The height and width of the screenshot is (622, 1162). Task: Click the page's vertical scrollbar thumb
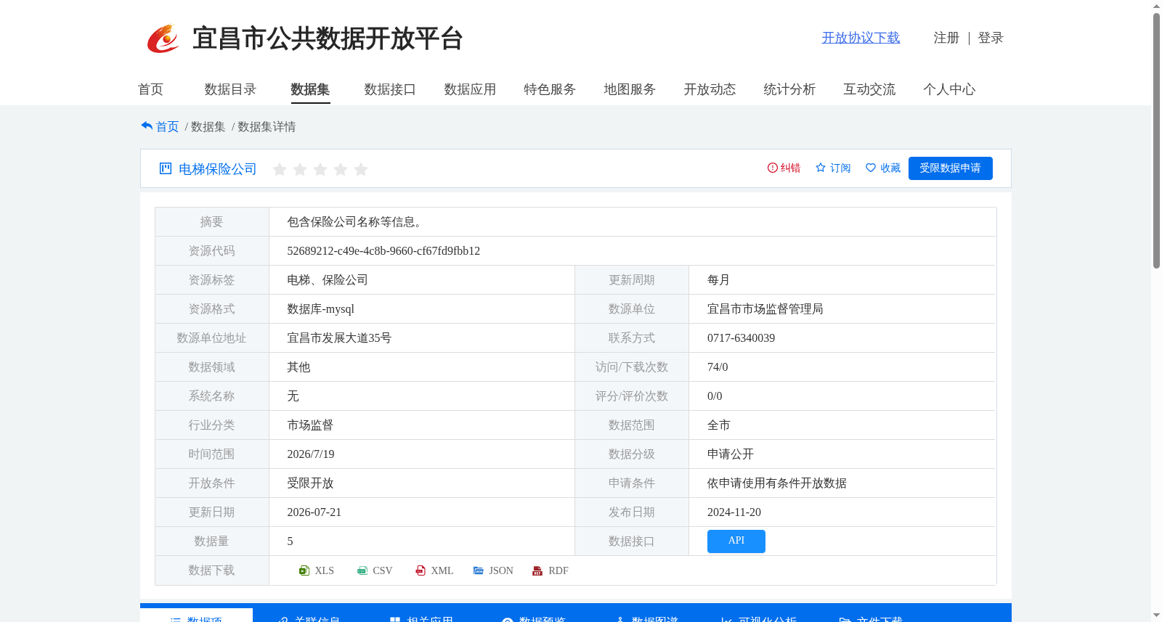coord(1156,140)
